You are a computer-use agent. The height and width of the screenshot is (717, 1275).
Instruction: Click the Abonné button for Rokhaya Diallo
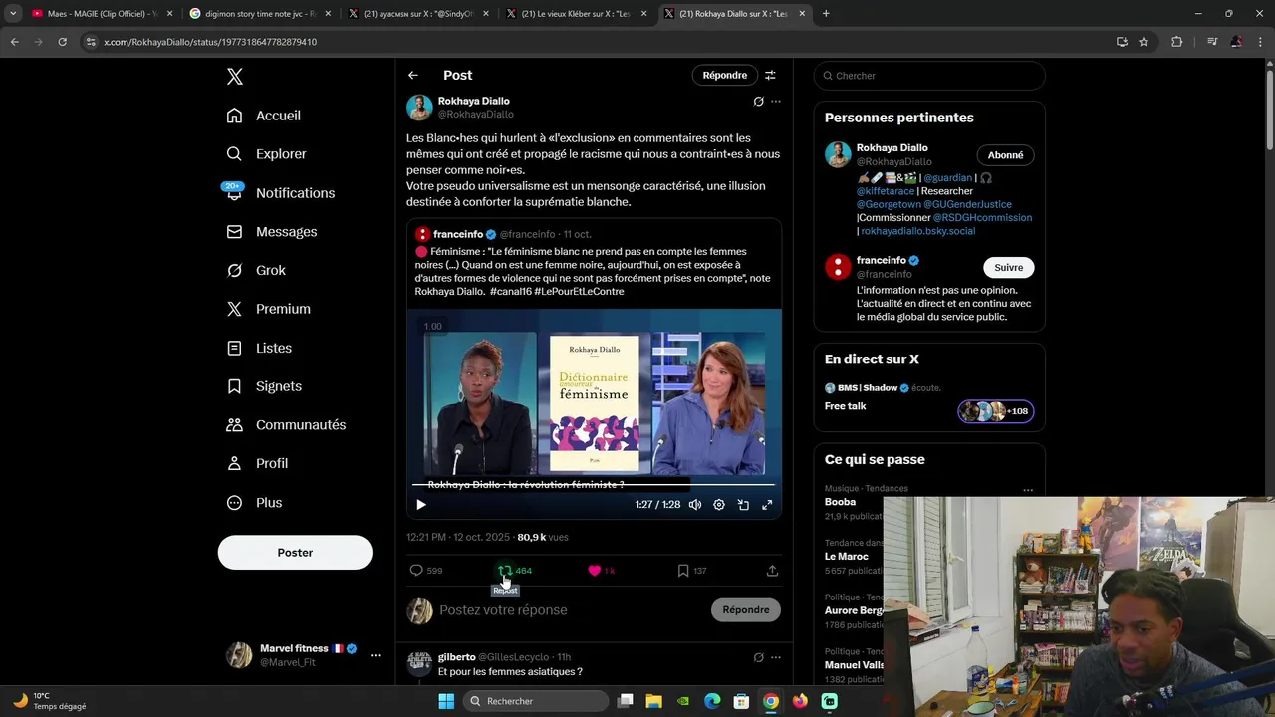(x=1005, y=155)
